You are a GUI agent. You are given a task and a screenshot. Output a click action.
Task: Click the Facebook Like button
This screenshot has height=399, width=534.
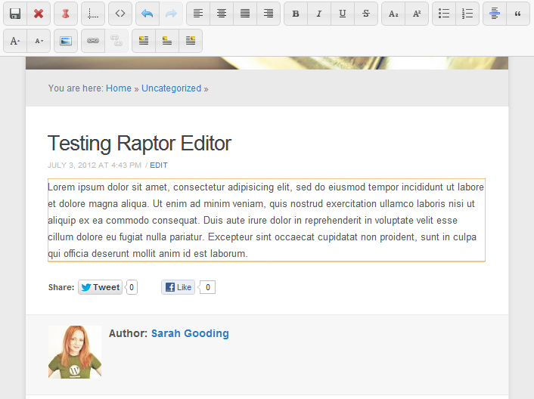178,287
